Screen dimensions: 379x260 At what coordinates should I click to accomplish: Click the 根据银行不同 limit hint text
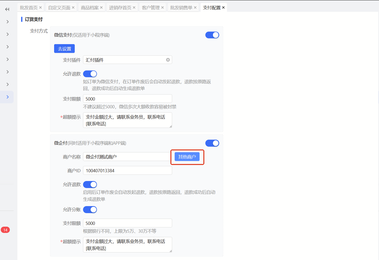point(120,231)
